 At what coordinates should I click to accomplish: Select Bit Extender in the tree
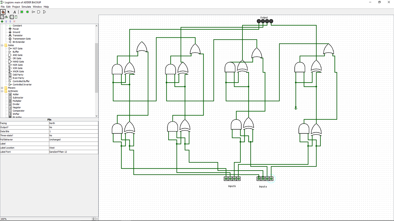(x=19, y=42)
